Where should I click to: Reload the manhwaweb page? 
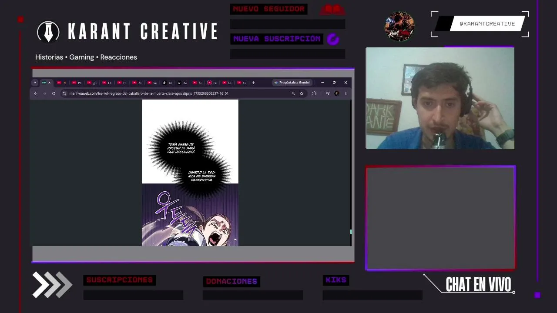coord(54,93)
